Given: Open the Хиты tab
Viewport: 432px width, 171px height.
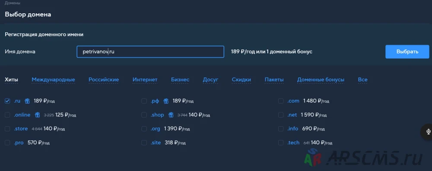Looking at the screenshot, I should coord(12,80).
